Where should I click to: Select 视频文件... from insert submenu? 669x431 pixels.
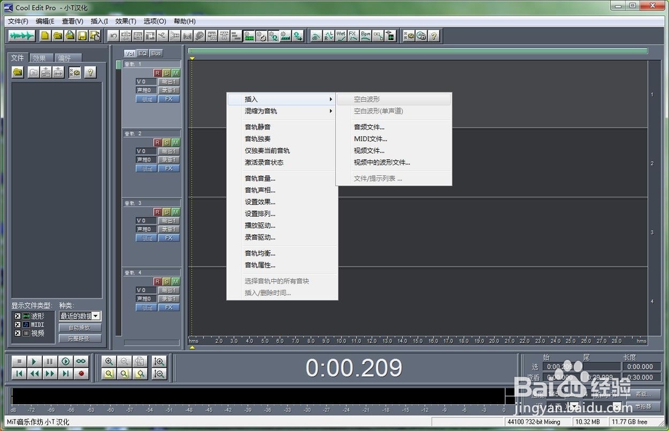pos(394,151)
